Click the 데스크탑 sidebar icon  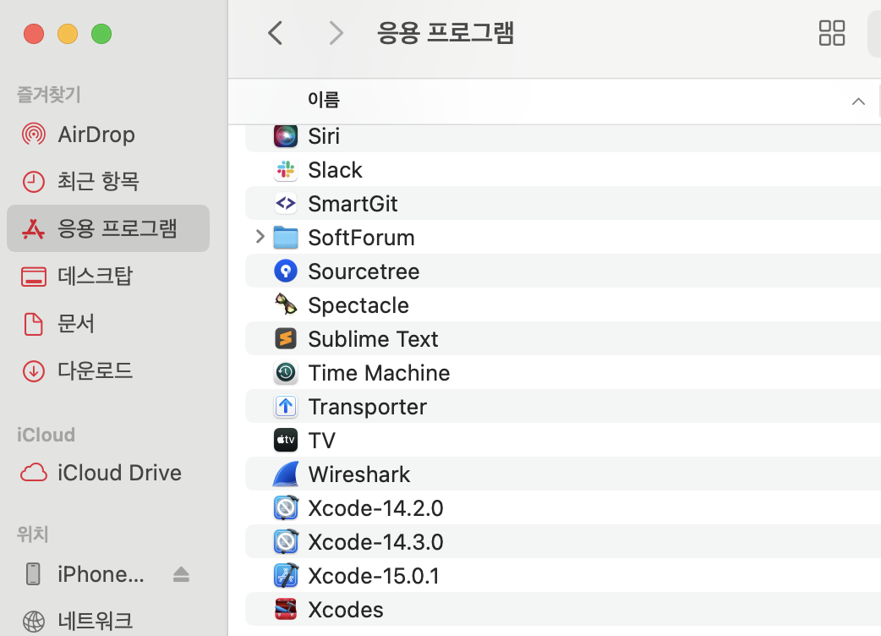click(x=34, y=277)
